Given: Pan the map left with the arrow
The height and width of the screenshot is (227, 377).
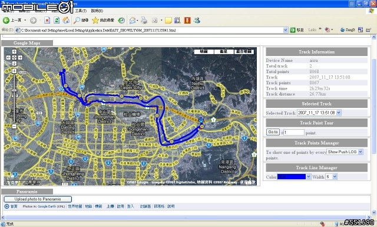Looking at the screenshot, I should (x=8, y=58).
